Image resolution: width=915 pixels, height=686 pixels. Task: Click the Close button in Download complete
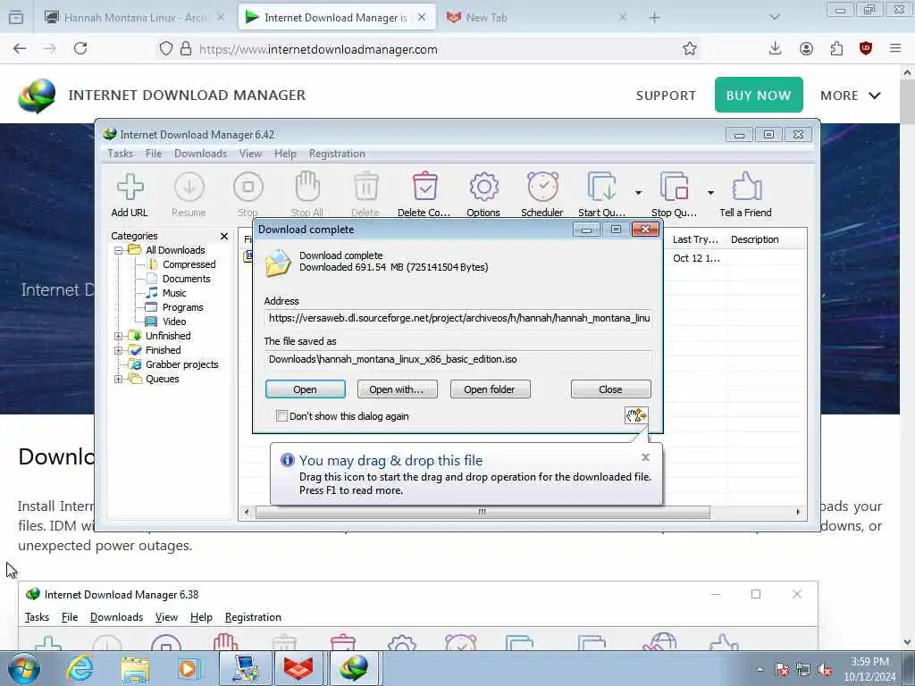click(610, 389)
